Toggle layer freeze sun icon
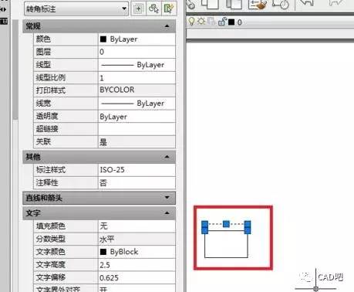The image size is (354, 292). pos(201,22)
